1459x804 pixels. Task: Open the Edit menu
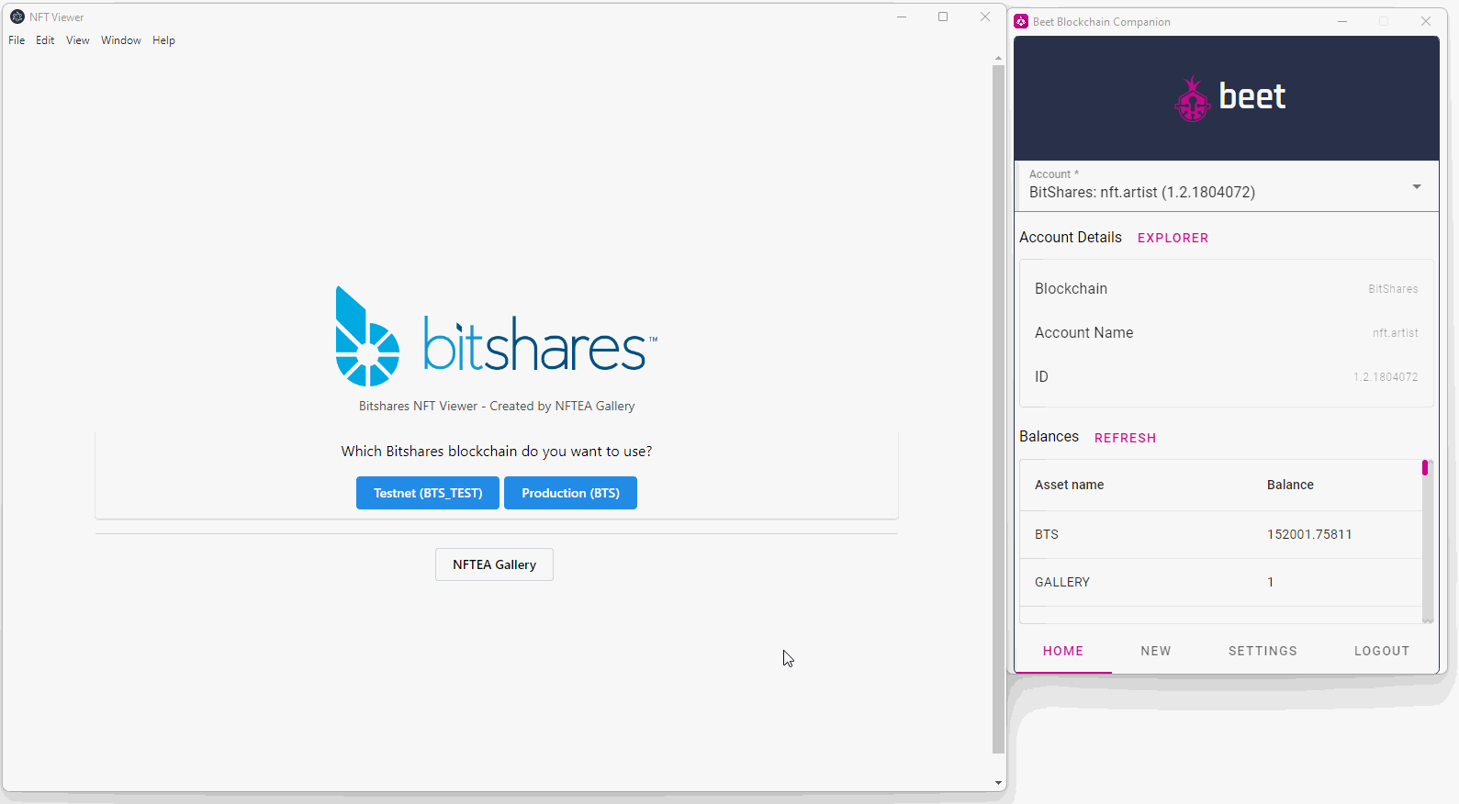pyautogui.click(x=45, y=40)
